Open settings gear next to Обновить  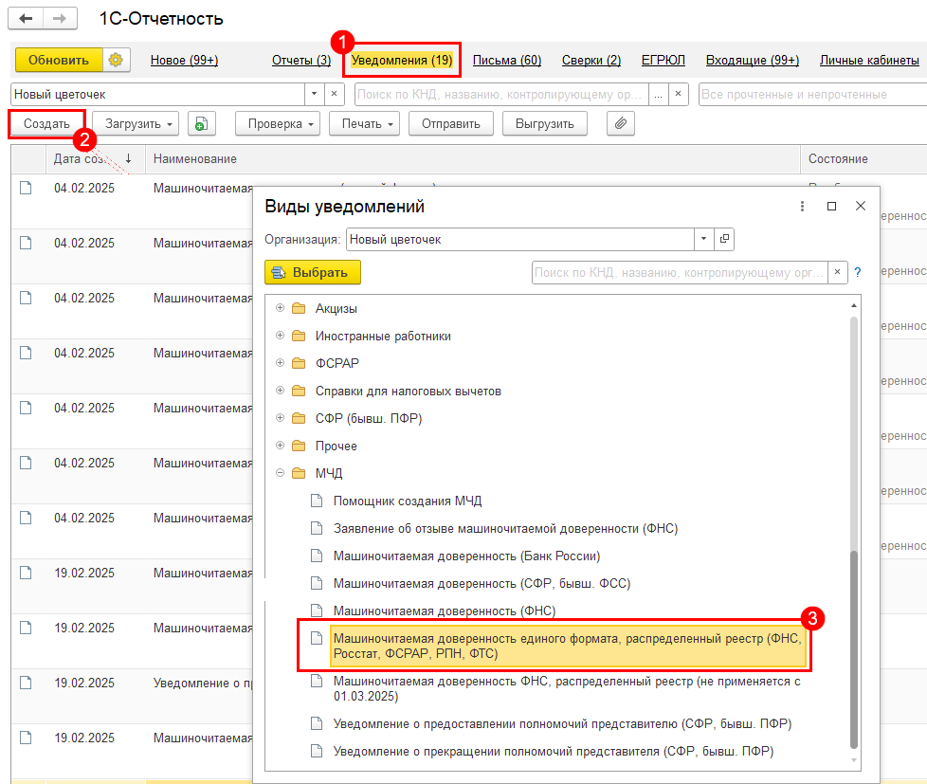tap(116, 60)
